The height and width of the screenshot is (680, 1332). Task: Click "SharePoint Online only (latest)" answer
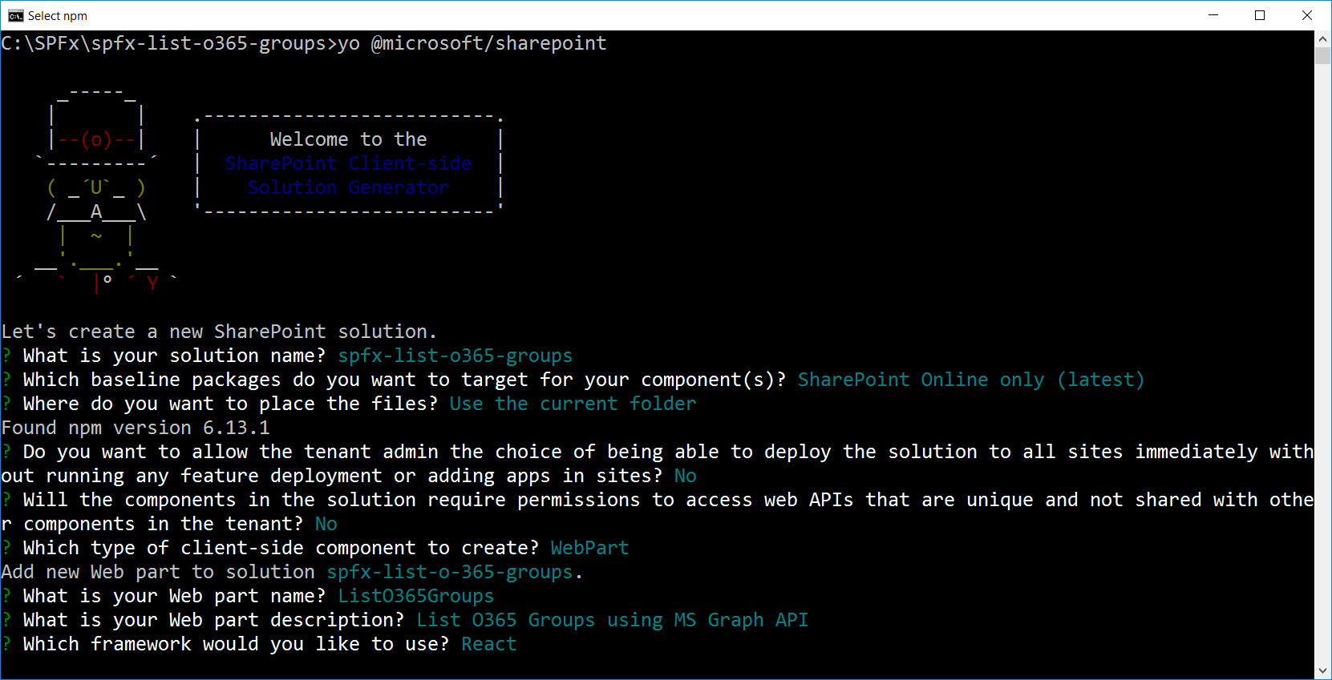tap(970, 380)
